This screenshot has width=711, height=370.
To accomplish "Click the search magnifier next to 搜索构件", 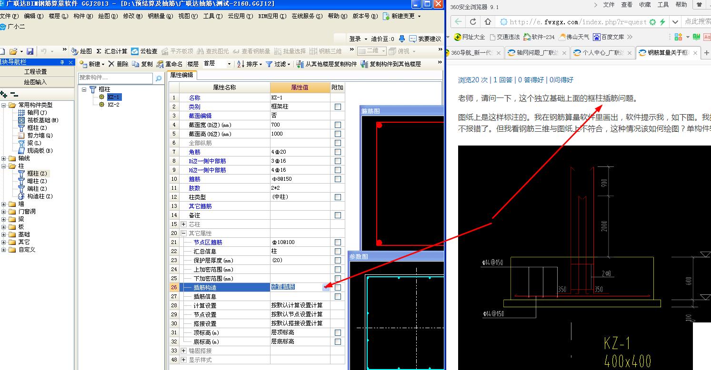I will click(159, 78).
